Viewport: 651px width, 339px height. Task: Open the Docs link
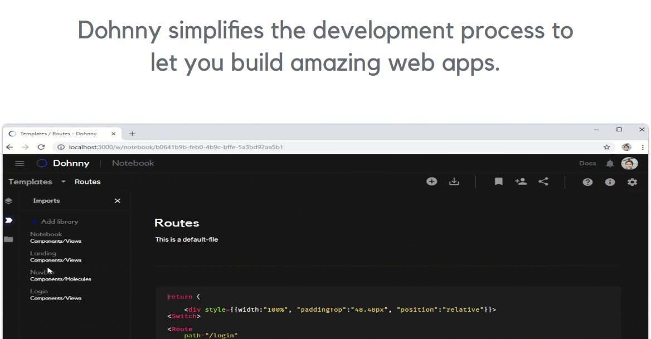click(587, 163)
